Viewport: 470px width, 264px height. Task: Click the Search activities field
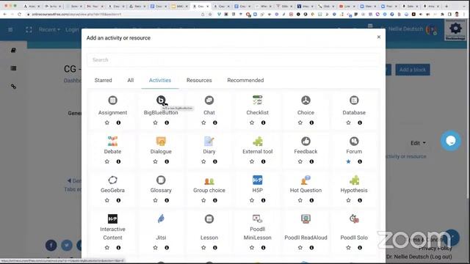click(234, 60)
